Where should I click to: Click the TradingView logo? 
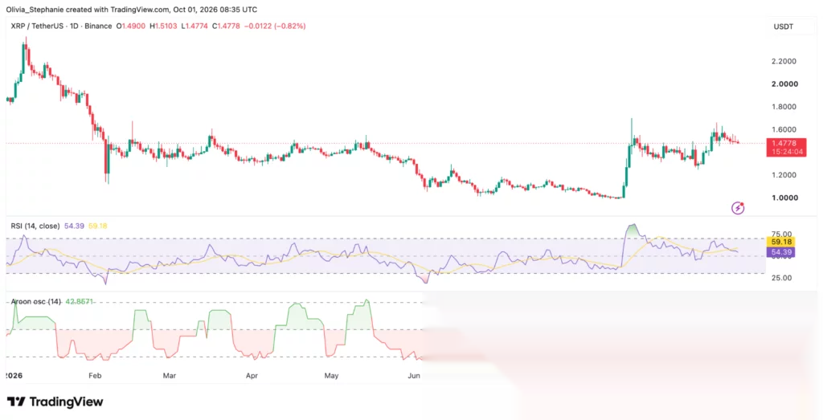pos(55,402)
